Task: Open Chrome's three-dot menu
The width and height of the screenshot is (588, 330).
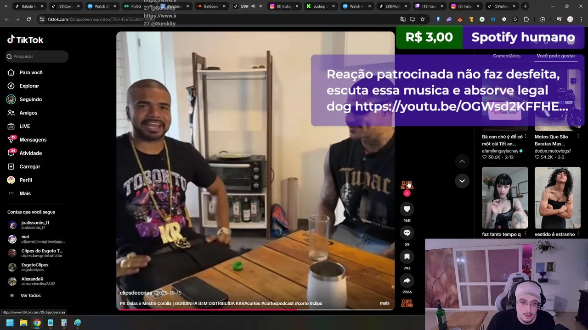Action: tap(581, 19)
